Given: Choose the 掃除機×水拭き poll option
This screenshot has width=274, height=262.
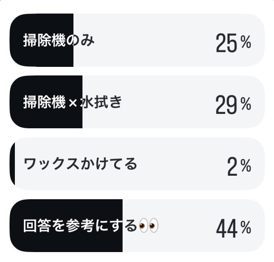Looking at the screenshot, I should 137,102.
